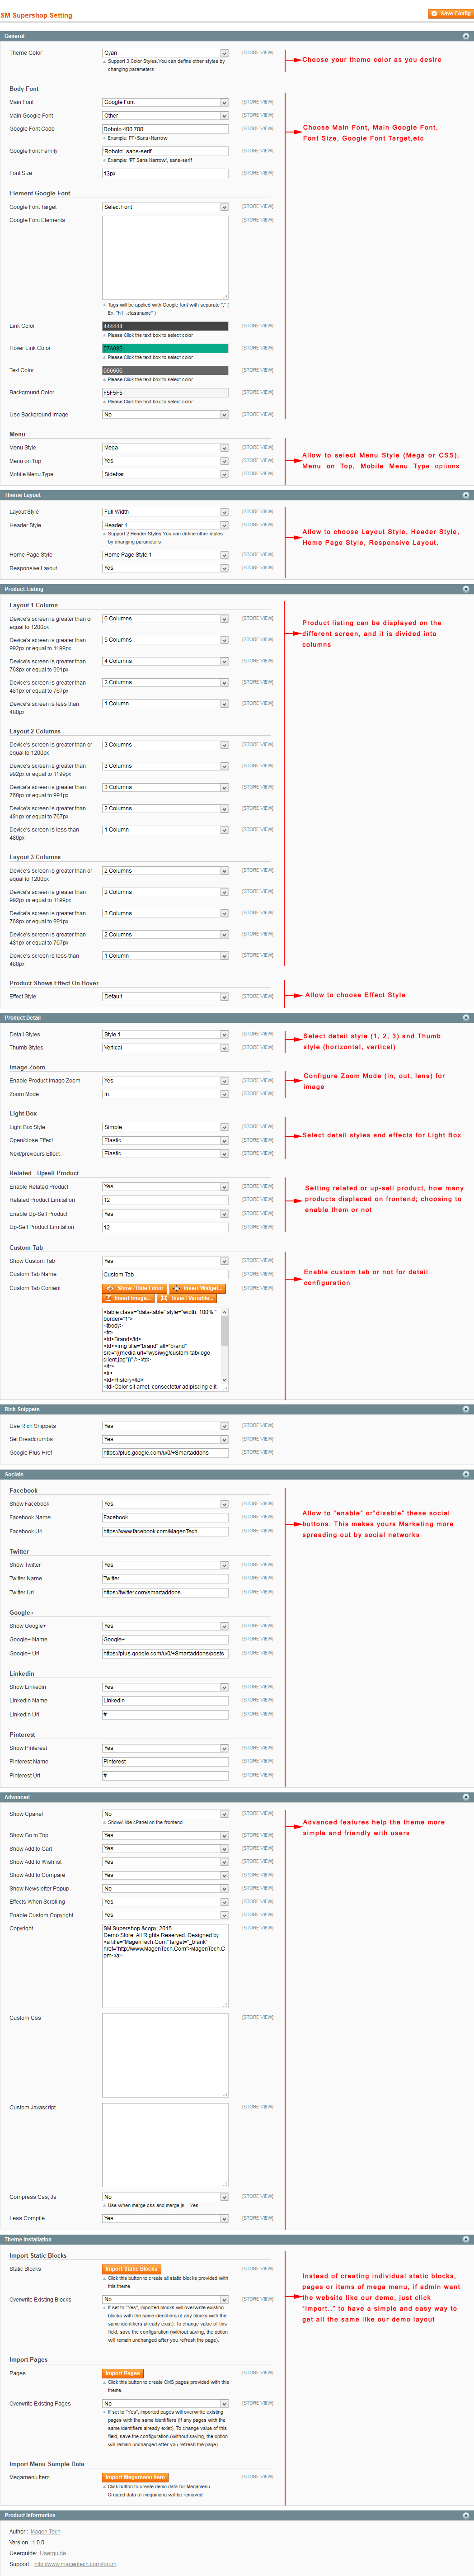This screenshot has width=474, height=2576.
Task: Open the Theme Color dropdown
Action: [x=165, y=53]
